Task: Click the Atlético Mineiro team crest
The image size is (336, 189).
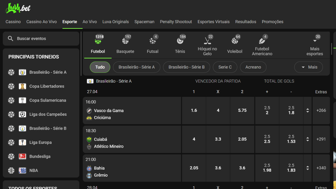Action: click(89, 146)
